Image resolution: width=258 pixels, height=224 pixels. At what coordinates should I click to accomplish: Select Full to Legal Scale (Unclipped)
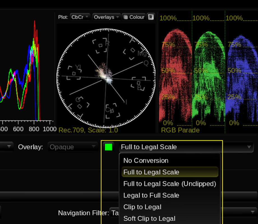click(x=170, y=184)
